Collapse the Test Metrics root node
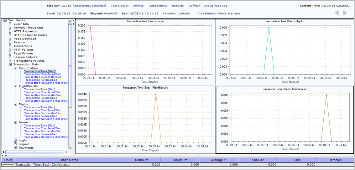The image size is (355, 170). click(x=5, y=20)
